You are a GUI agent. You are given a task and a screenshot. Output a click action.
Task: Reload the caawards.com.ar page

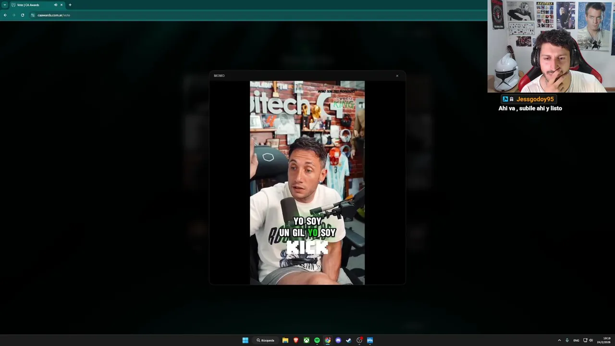[x=22, y=15]
